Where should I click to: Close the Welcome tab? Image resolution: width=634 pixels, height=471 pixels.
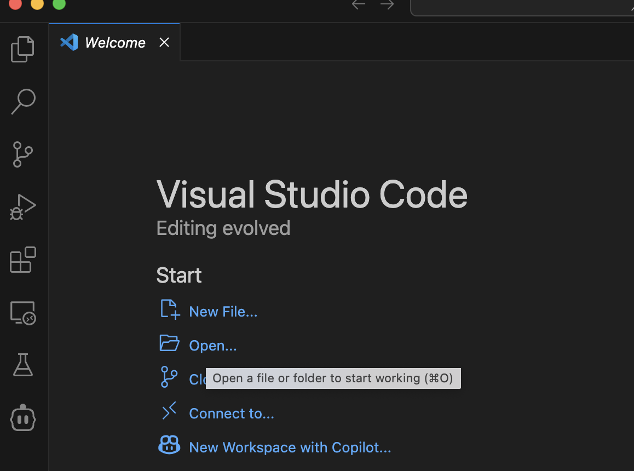coord(164,42)
